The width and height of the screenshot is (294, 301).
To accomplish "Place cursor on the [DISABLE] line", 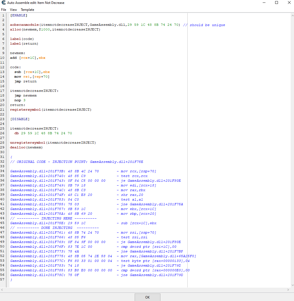I will coord(20,119).
